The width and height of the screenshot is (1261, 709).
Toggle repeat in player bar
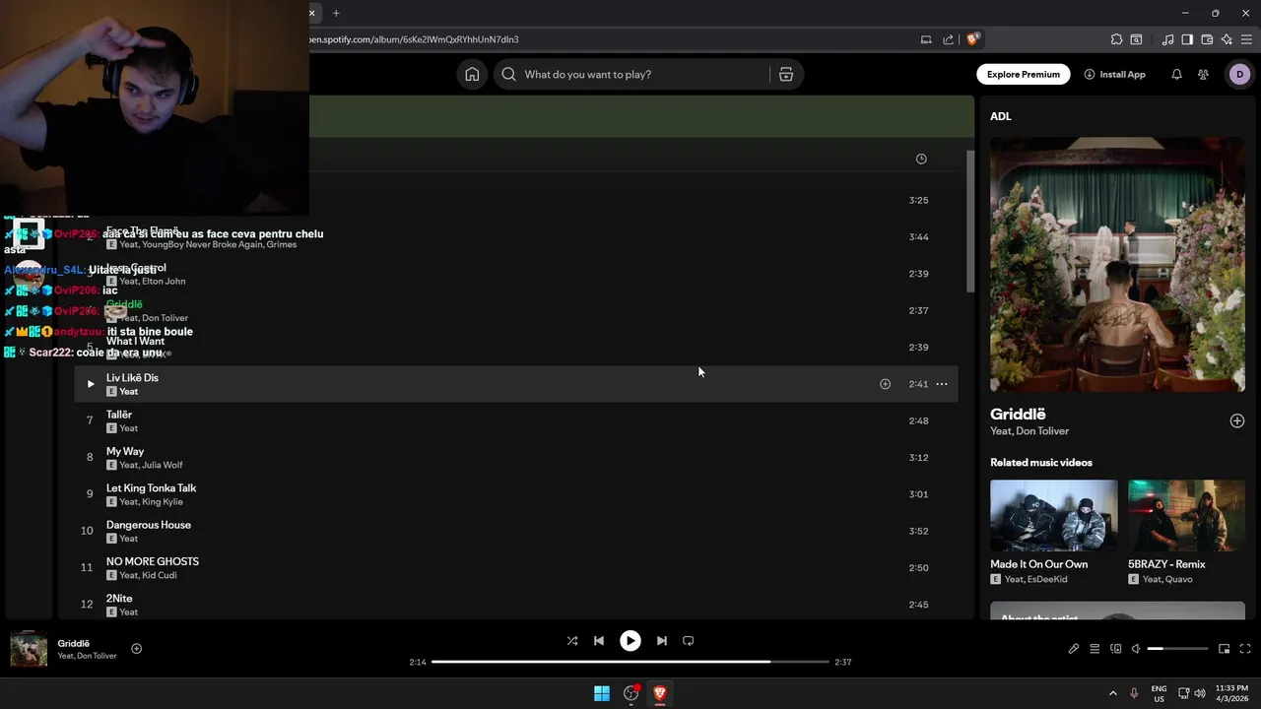pos(689,640)
